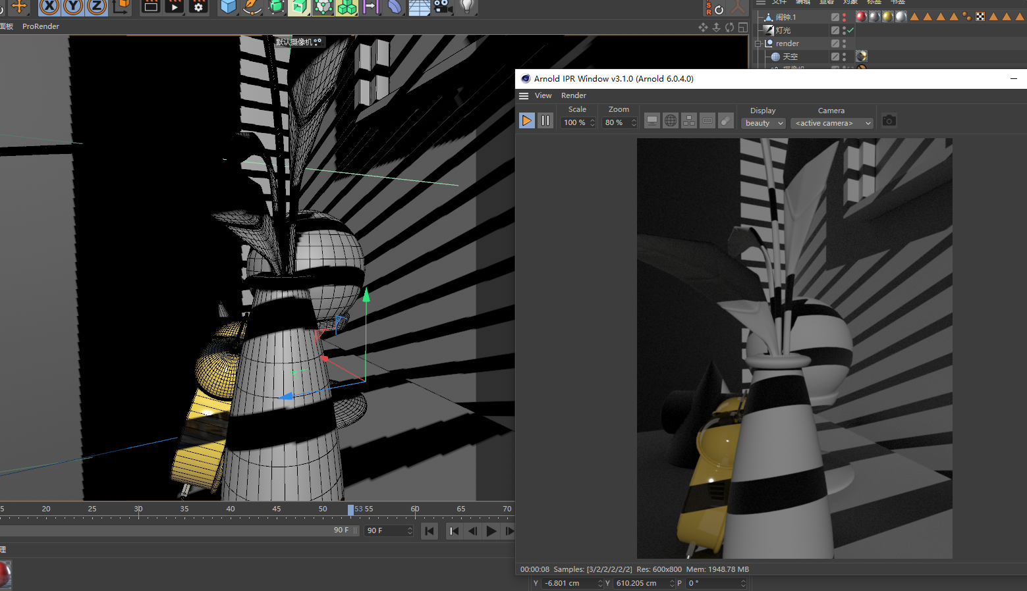Open volume builder cubes icon
The height and width of the screenshot is (591, 1027).
(x=347, y=7)
